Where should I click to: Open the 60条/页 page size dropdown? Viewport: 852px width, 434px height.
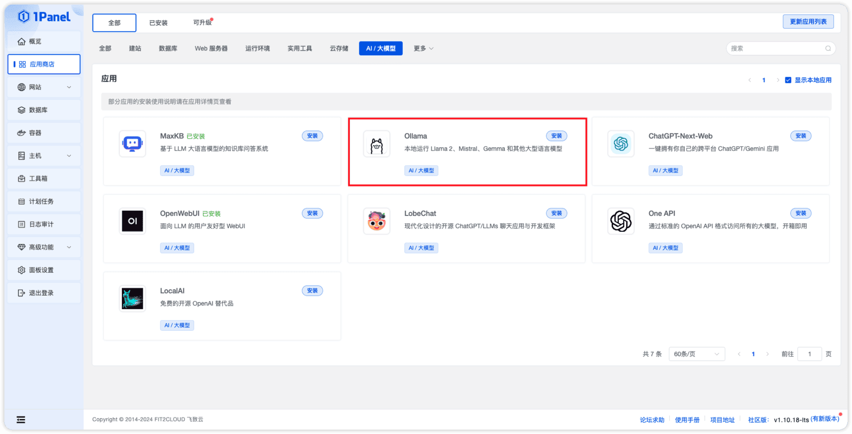click(697, 354)
